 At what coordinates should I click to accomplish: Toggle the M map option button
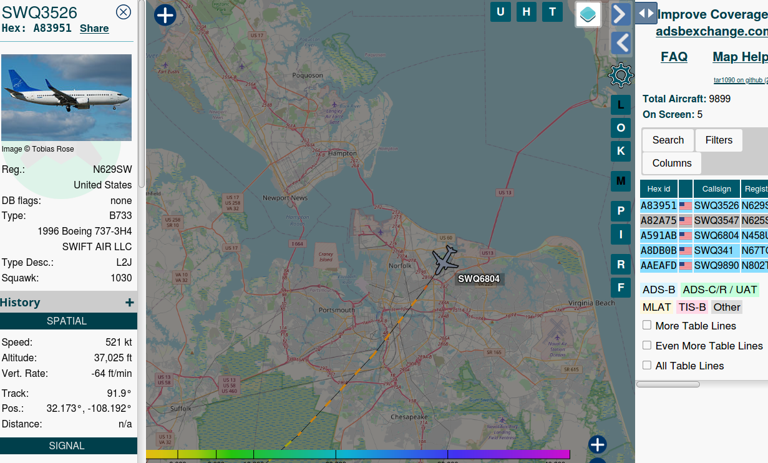pyautogui.click(x=621, y=181)
